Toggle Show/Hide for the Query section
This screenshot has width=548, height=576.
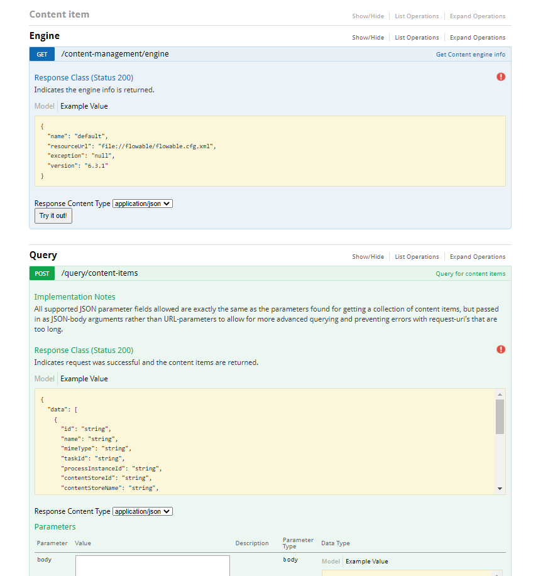pos(368,256)
